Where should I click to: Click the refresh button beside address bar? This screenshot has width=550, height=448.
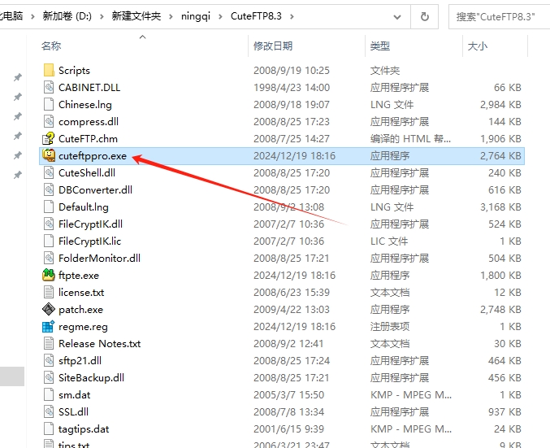click(x=424, y=16)
